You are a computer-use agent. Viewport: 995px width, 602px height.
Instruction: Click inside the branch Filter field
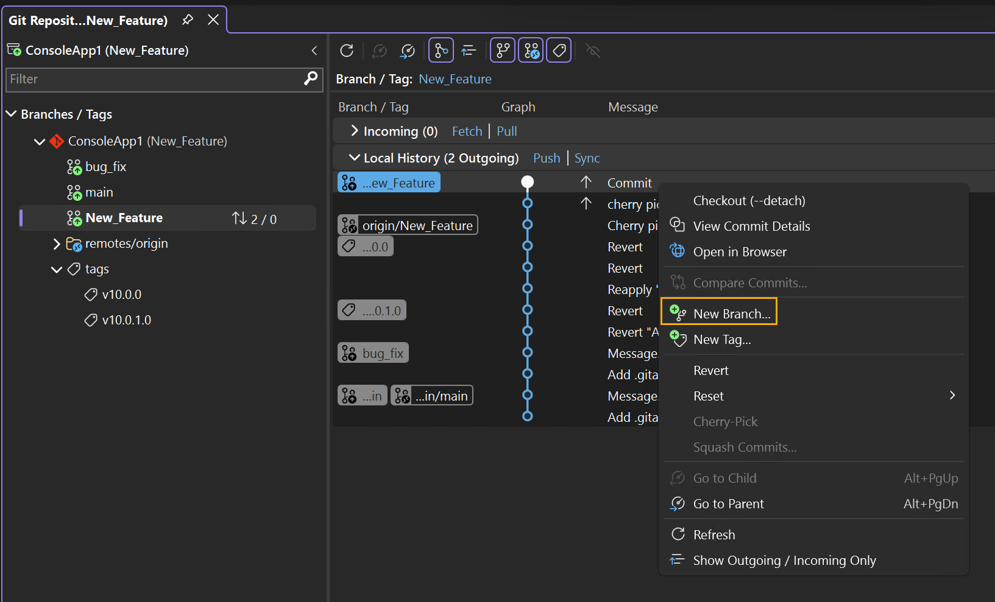(x=152, y=80)
